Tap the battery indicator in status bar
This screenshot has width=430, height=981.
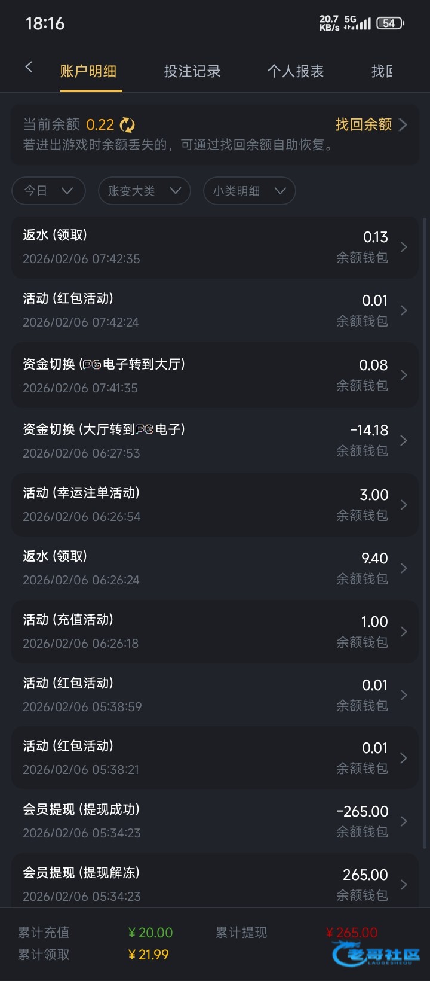pyautogui.click(x=390, y=23)
